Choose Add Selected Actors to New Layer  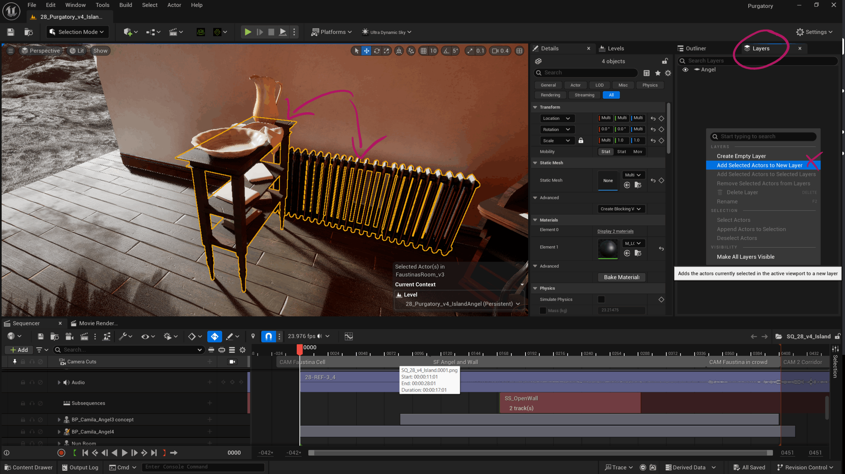(x=759, y=165)
